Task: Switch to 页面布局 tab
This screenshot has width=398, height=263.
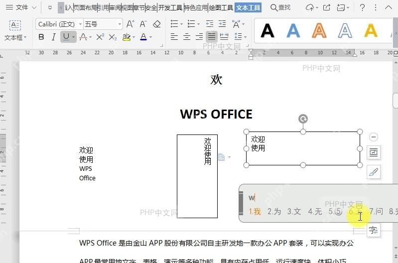Action: pos(85,7)
